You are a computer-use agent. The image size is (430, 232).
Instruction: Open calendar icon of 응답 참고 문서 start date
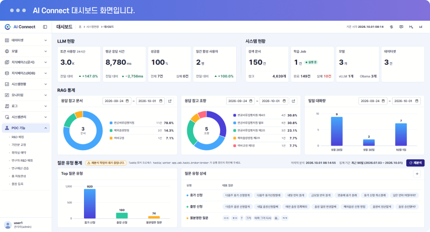(x=127, y=101)
